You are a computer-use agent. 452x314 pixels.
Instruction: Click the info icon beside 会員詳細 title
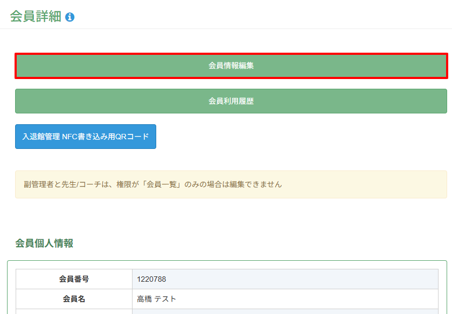point(69,17)
